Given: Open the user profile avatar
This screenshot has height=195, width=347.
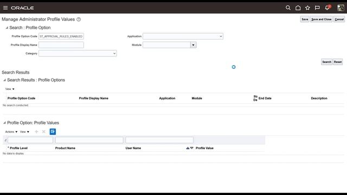Looking at the screenshot, I should 340,8.
